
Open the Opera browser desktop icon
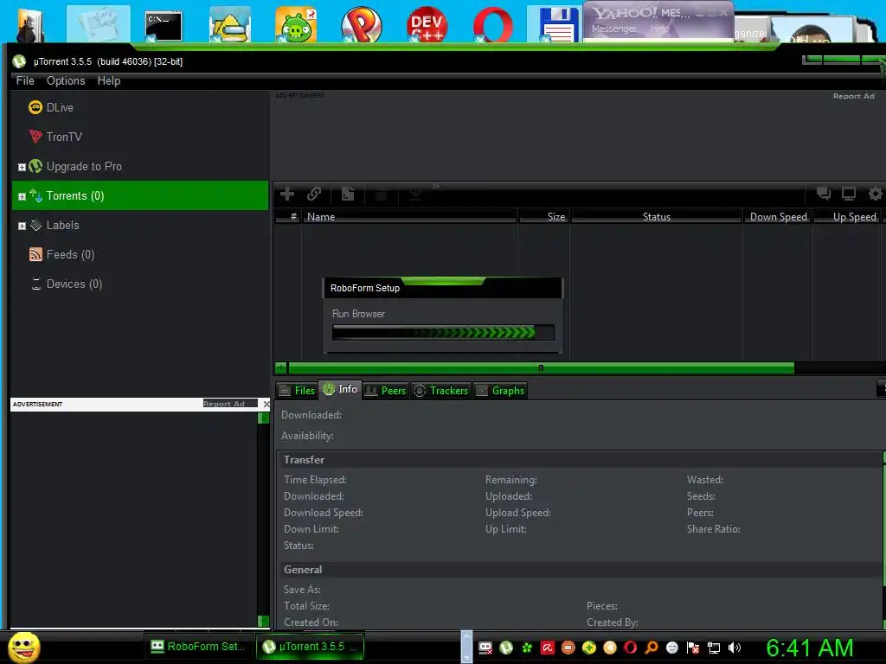492,25
